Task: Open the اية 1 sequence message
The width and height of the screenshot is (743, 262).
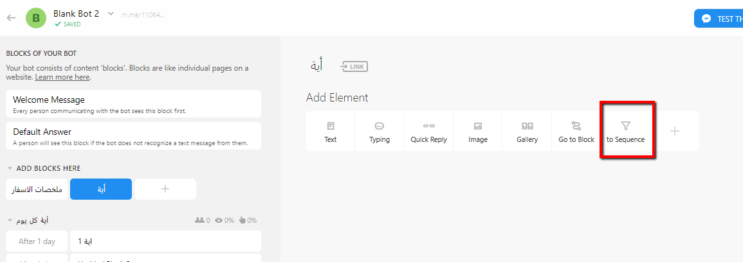Action: pyautogui.click(x=165, y=241)
